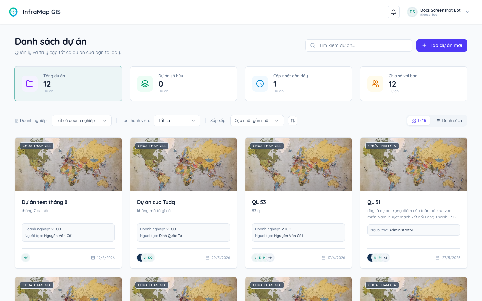This screenshot has width=482, height=301.
Task: Click the building icon beside Doanh nghiệp label
Action: pyautogui.click(x=17, y=121)
